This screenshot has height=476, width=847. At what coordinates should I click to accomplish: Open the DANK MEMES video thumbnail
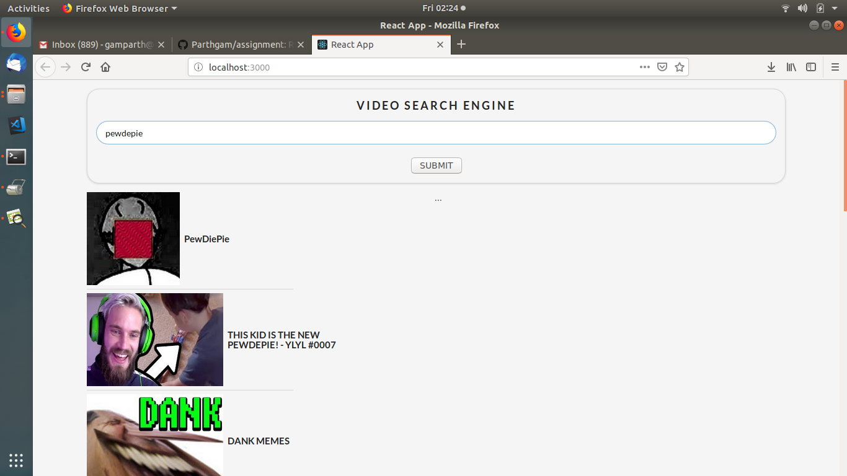155,435
